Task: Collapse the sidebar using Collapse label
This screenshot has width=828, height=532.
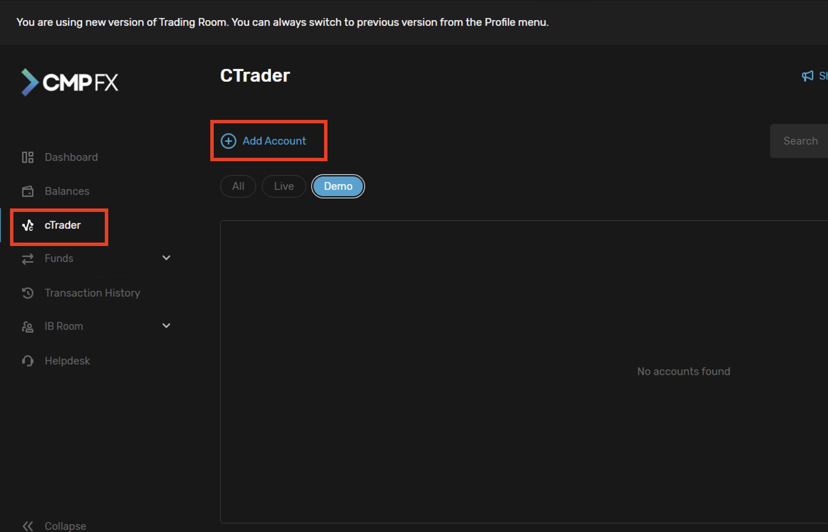Action: [x=65, y=526]
